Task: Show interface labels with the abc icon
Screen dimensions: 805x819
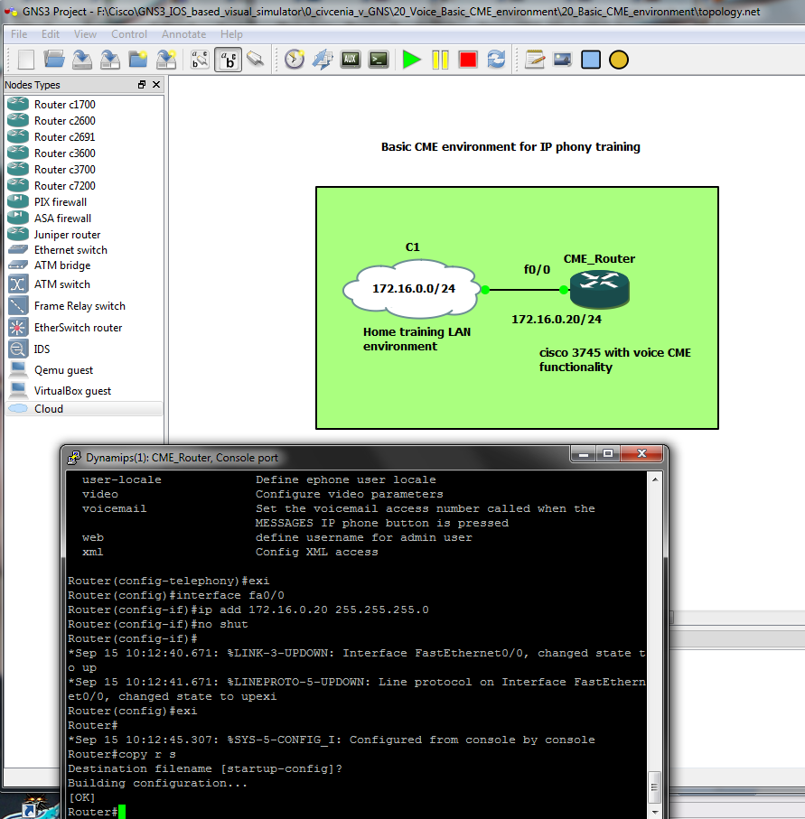Action: click(201, 60)
